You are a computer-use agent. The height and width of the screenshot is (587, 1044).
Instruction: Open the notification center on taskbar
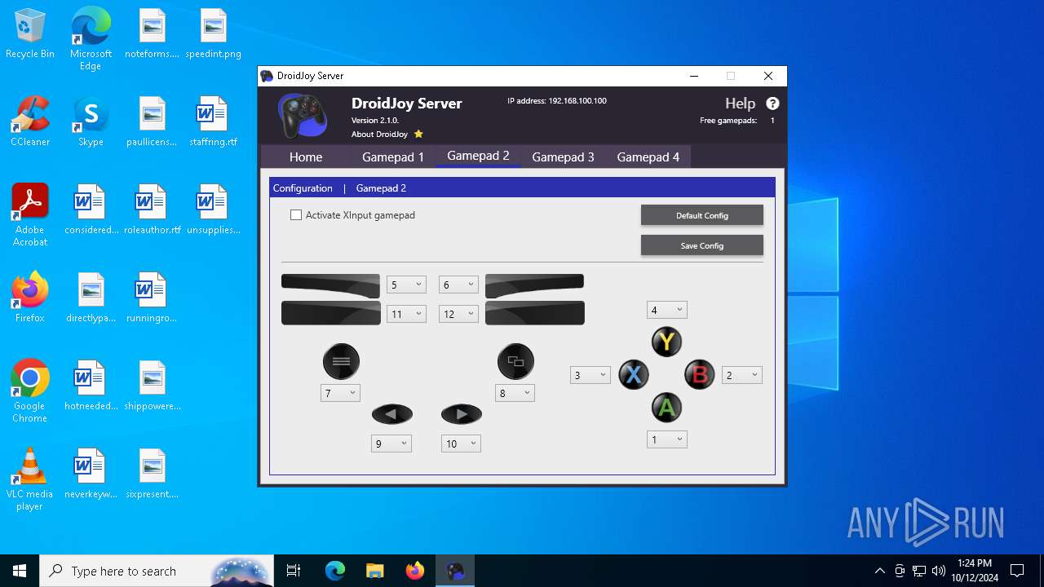pyautogui.click(x=1017, y=571)
